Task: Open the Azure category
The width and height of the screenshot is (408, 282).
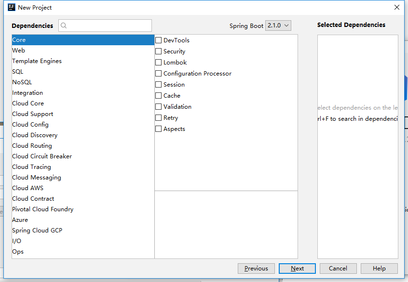Action: 83,219
